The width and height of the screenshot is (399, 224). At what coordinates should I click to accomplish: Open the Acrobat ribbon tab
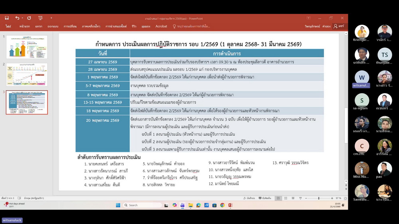pyautogui.click(x=161, y=26)
